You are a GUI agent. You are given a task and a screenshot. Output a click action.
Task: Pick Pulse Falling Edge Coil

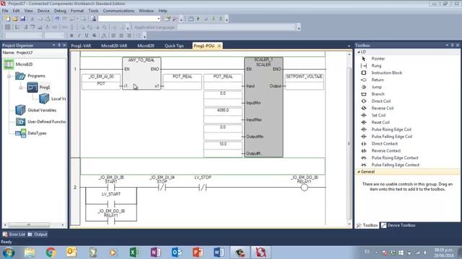391,137
